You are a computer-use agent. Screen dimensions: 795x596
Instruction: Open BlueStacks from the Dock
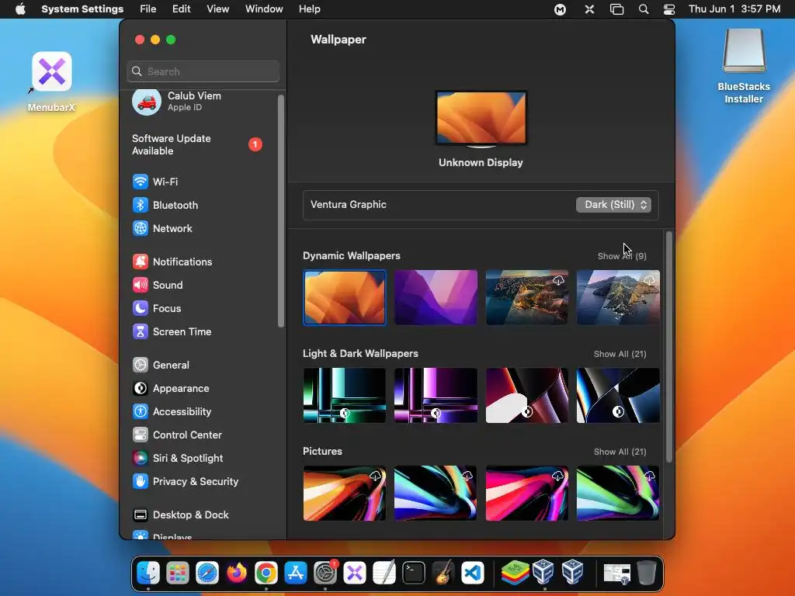pos(515,573)
